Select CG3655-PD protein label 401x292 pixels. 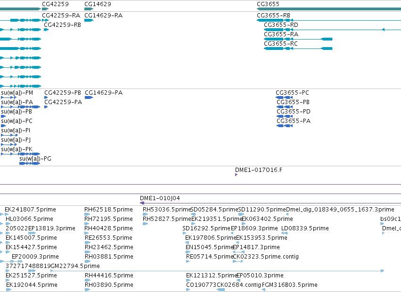coord(294,112)
